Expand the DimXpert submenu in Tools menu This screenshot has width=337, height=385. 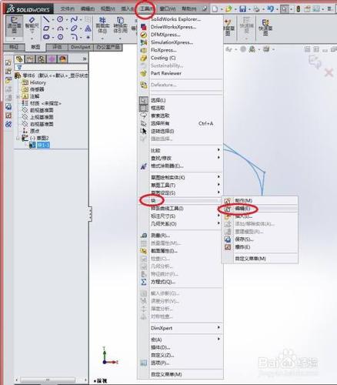tap(219, 327)
